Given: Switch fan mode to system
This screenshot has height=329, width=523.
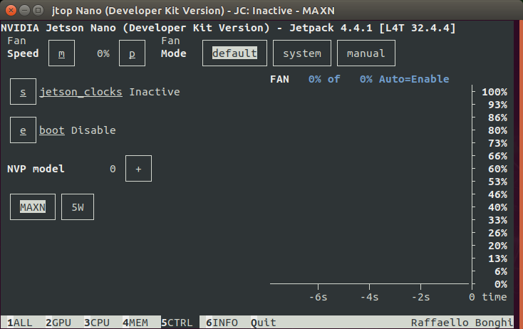Looking at the screenshot, I should [x=302, y=53].
